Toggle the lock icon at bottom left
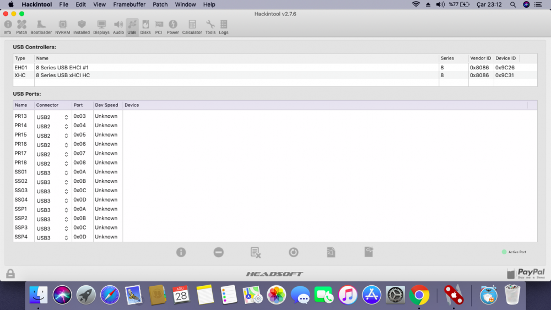Image resolution: width=551 pixels, height=310 pixels. tap(10, 274)
